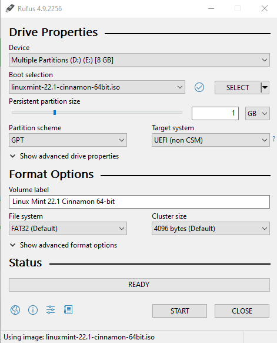Screen dimensions: 277x343
Task: Expand Show advanced format options
Action: coord(64,245)
